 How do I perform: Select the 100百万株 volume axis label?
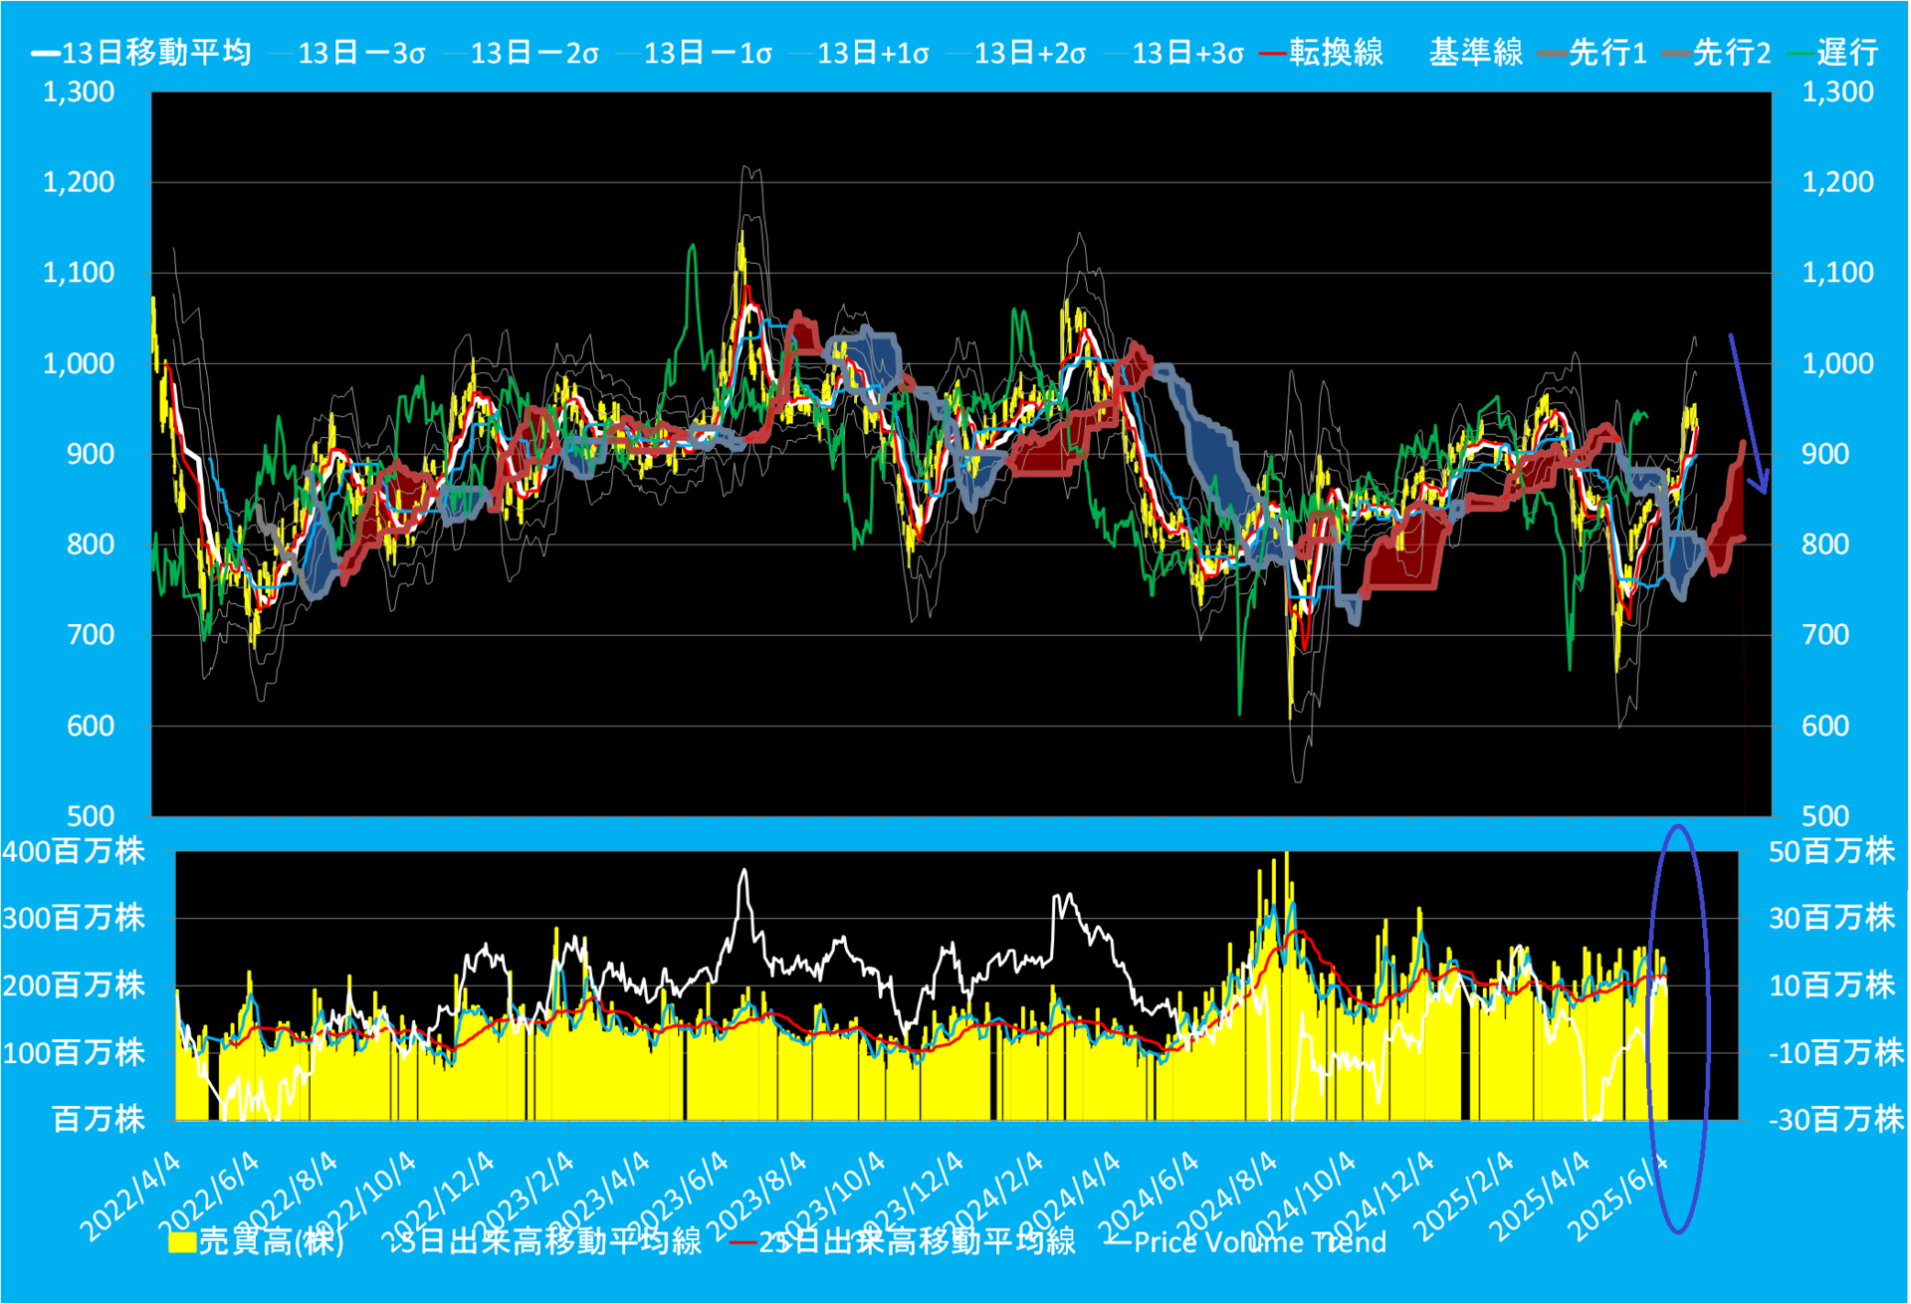[x=74, y=1052]
